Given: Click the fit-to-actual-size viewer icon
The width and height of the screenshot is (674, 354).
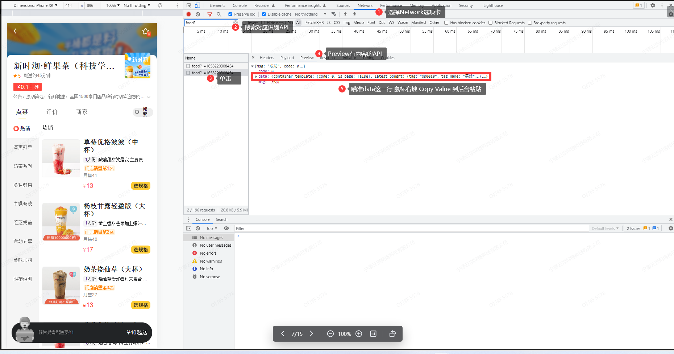Looking at the screenshot, I should (x=373, y=334).
